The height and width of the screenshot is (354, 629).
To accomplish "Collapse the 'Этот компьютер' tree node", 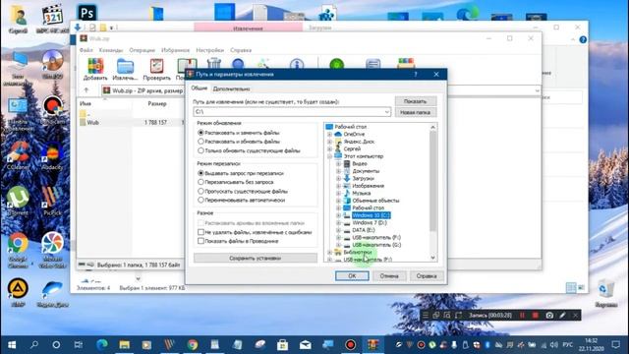I will [330, 156].
